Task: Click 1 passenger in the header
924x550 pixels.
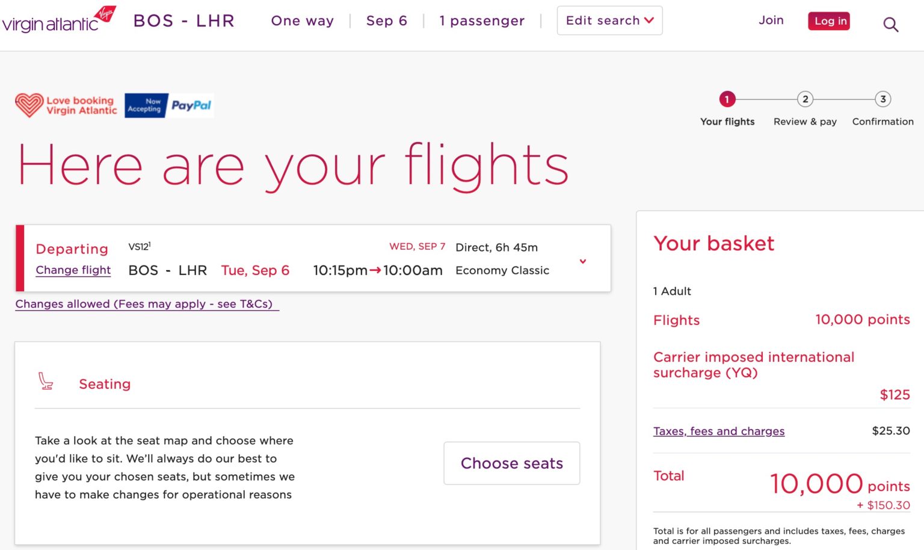Action: click(482, 20)
